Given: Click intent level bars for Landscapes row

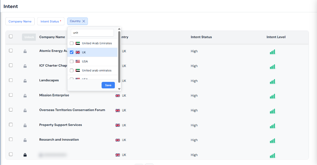Looking at the screenshot, I should [x=272, y=81].
